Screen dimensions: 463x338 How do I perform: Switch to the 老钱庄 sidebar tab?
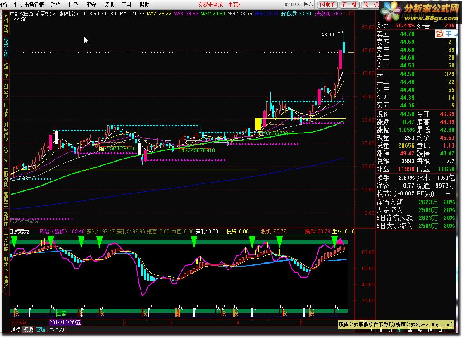tap(6, 219)
